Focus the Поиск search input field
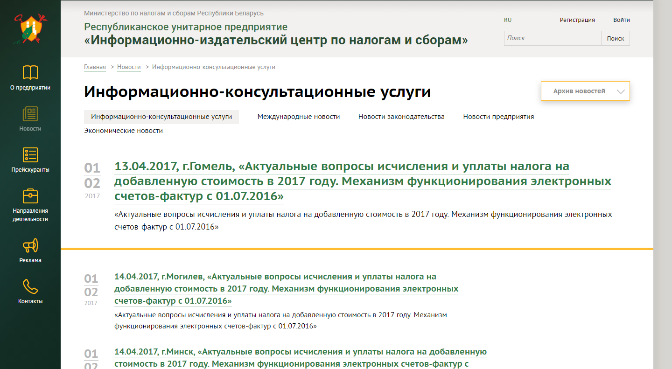The height and width of the screenshot is (369, 672). coord(553,38)
